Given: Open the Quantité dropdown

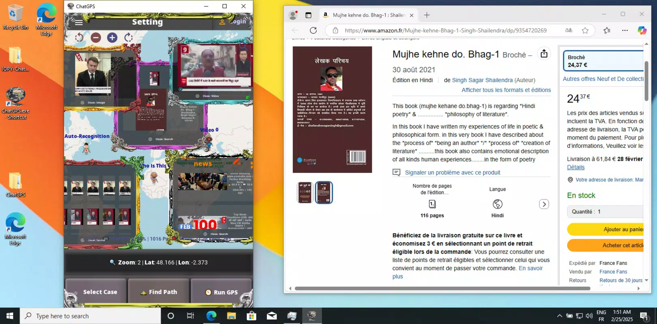Looking at the screenshot, I should click(x=606, y=211).
